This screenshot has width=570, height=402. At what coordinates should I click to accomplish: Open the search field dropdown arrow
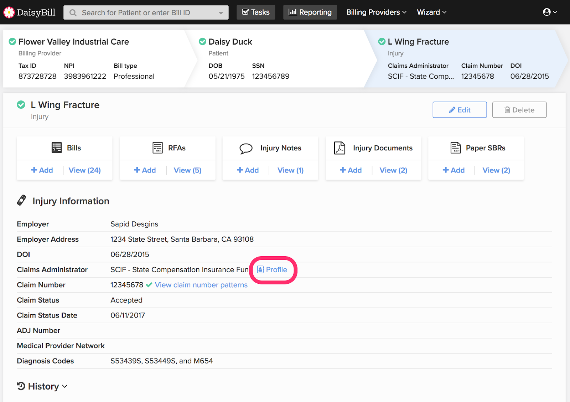click(221, 13)
